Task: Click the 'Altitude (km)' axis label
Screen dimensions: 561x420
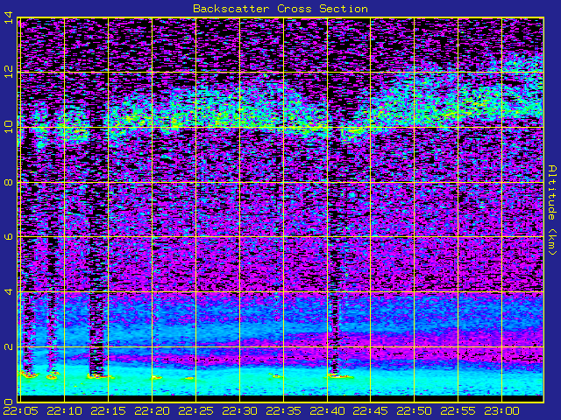Action: pos(552,210)
